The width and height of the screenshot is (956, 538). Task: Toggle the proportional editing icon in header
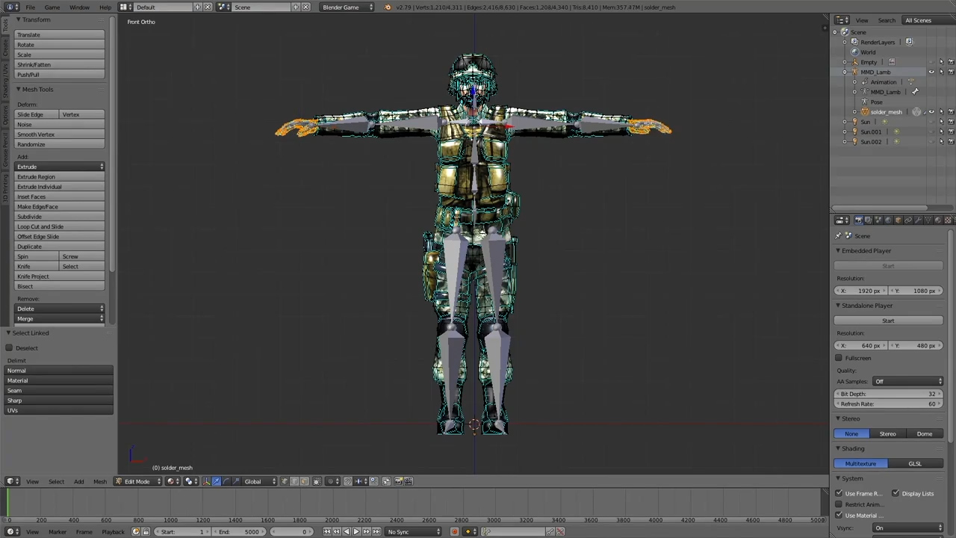click(x=331, y=481)
